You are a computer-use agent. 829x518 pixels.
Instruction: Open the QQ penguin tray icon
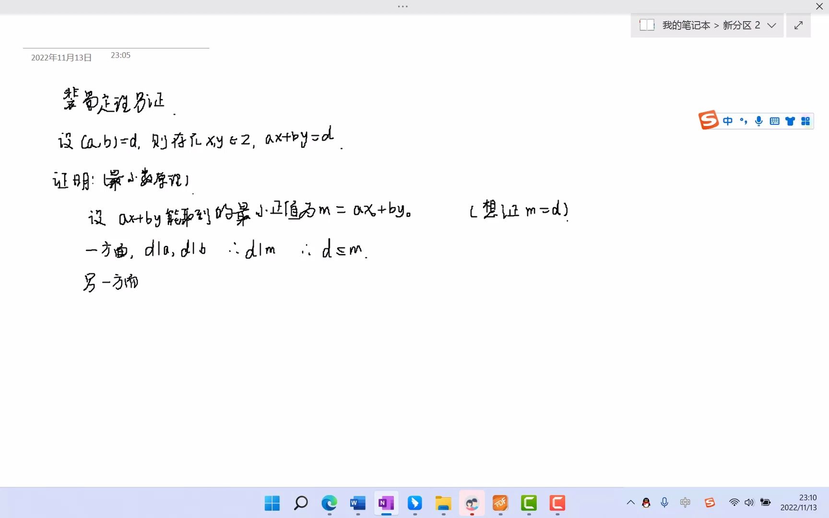tap(646, 503)
